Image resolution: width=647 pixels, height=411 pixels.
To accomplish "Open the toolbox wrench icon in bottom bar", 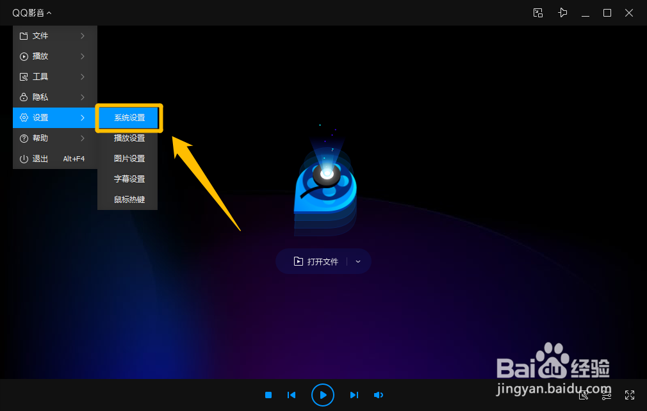I will point(584,396).
